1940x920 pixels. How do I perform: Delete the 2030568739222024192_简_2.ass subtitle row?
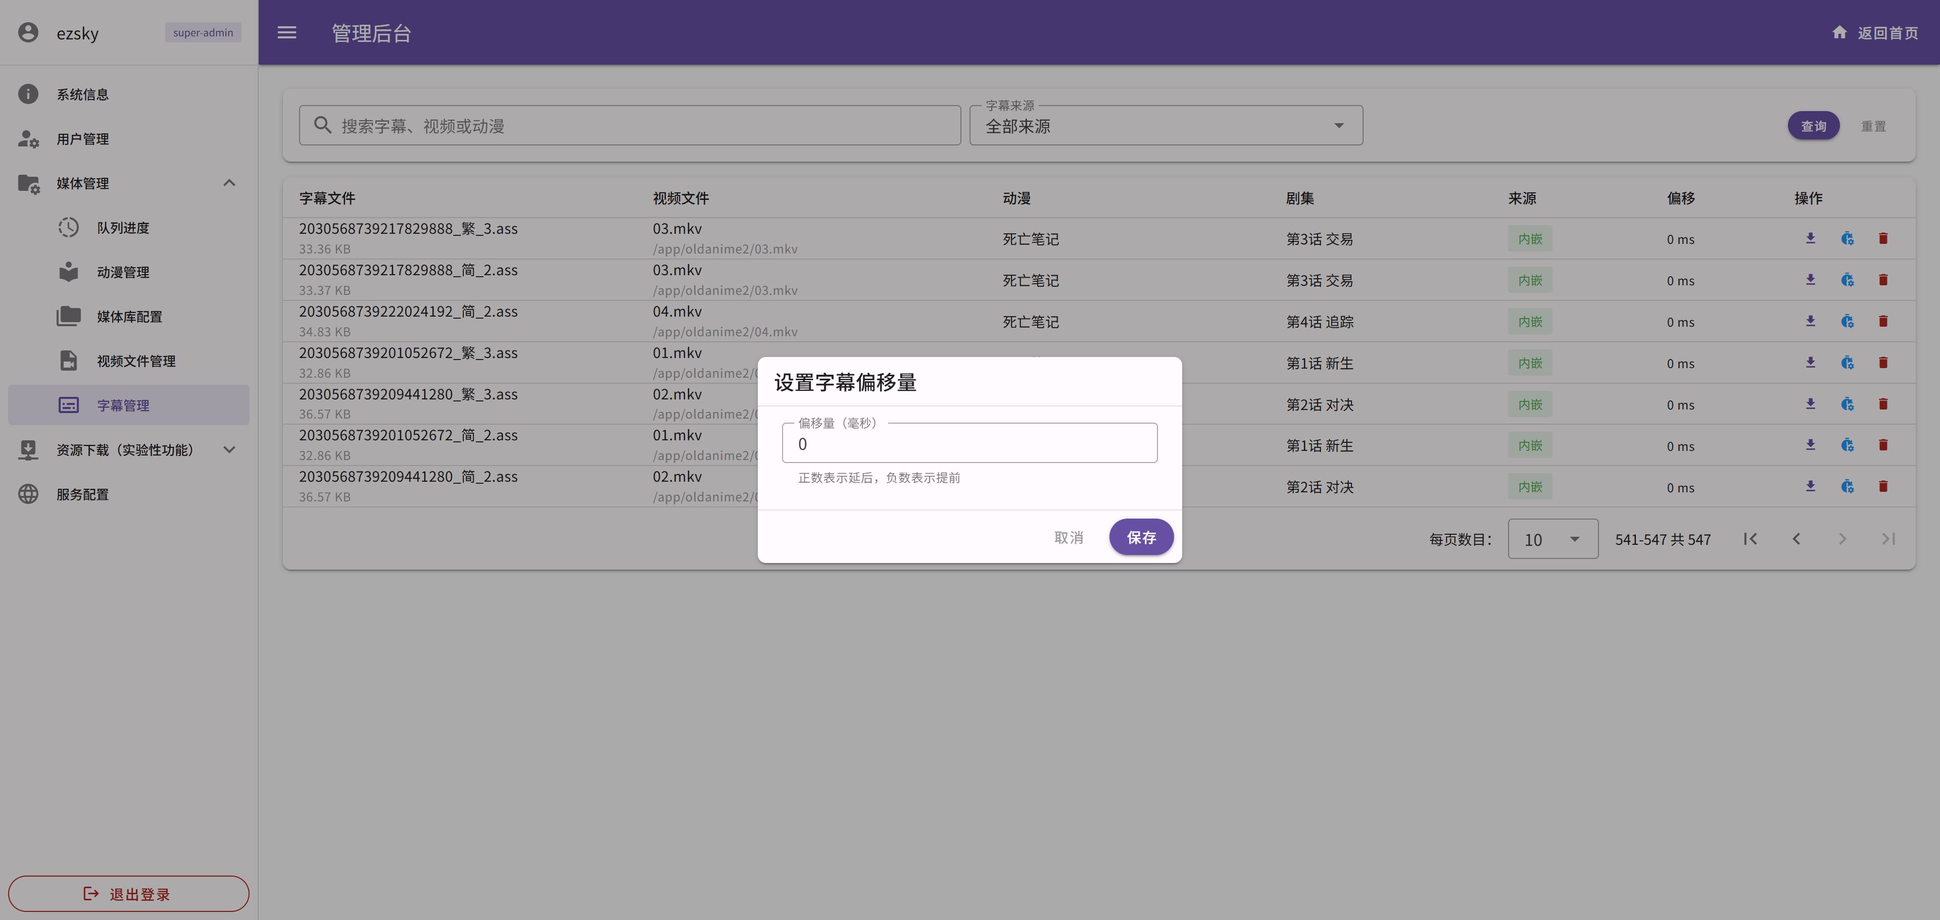(1883, 322)
